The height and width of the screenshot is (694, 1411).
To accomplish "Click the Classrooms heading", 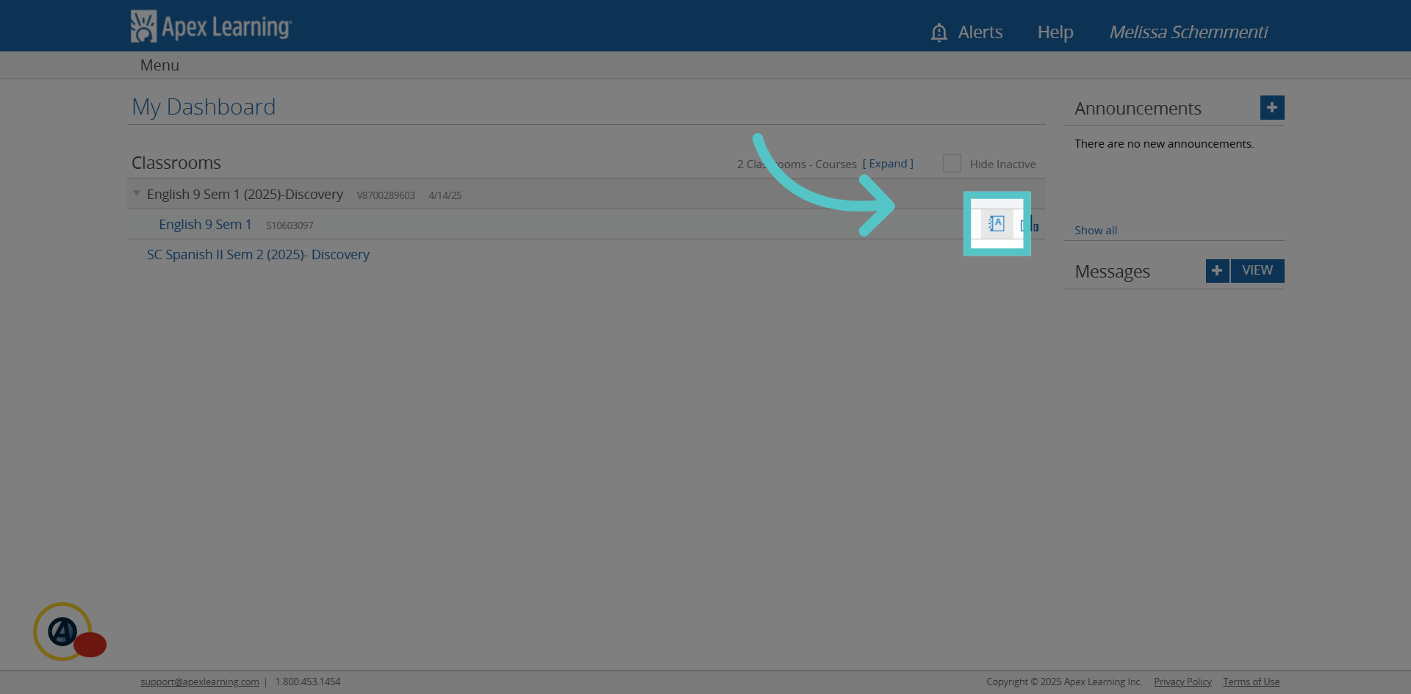I will click(x=176, y=163).
